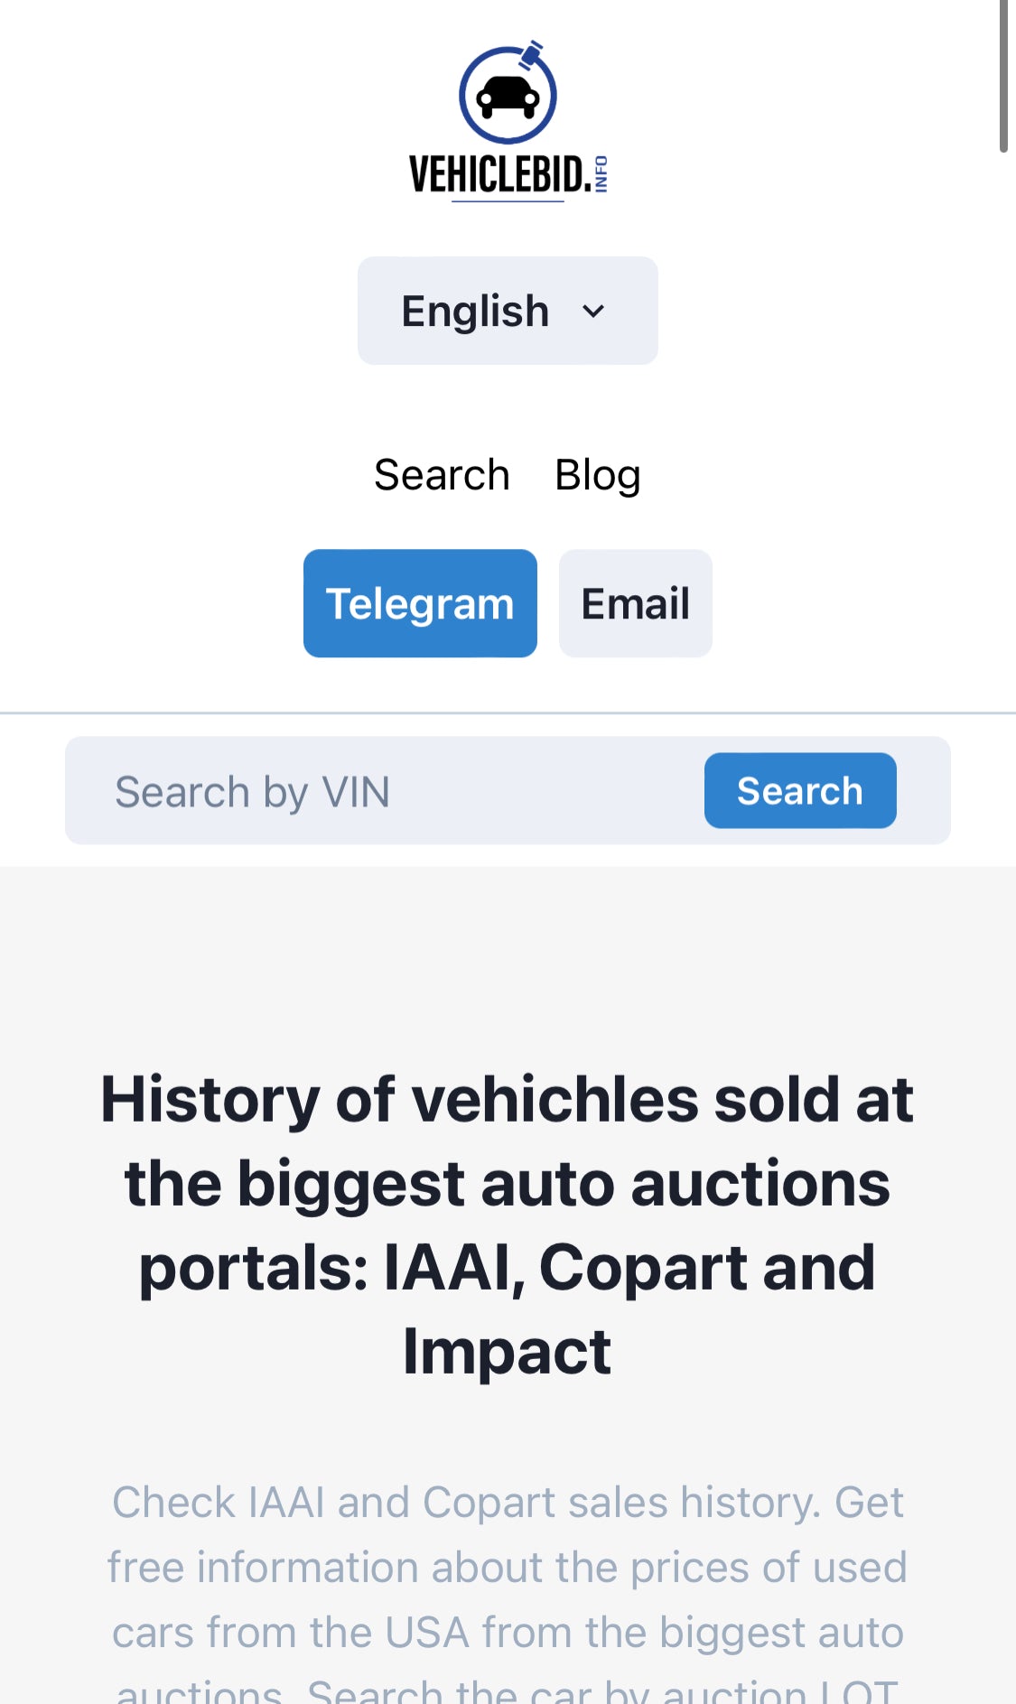Click the 'portals: IAAI, Copart and' heading line
The width and height of the screenshot is (1016, 1704).
click(x=508, y=1268)
